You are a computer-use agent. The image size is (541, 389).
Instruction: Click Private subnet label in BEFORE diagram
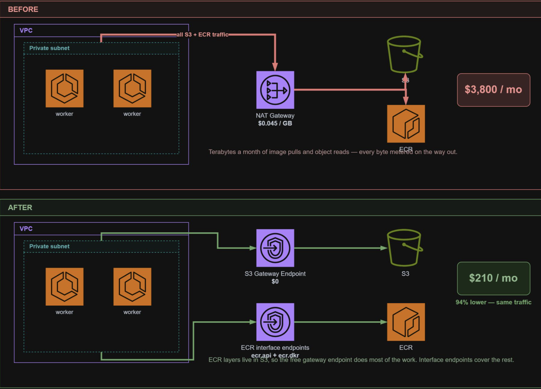49,48
